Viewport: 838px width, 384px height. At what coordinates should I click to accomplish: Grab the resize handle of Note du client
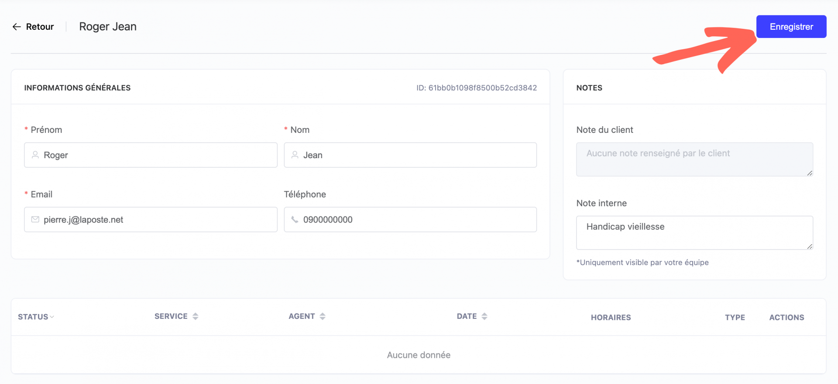click(x=810, y=173)
